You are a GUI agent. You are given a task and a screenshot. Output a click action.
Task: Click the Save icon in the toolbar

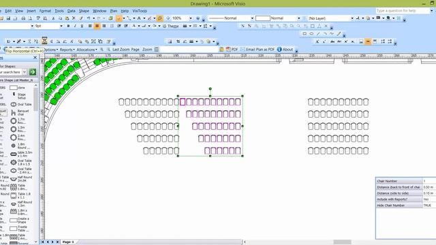[8, 18]
